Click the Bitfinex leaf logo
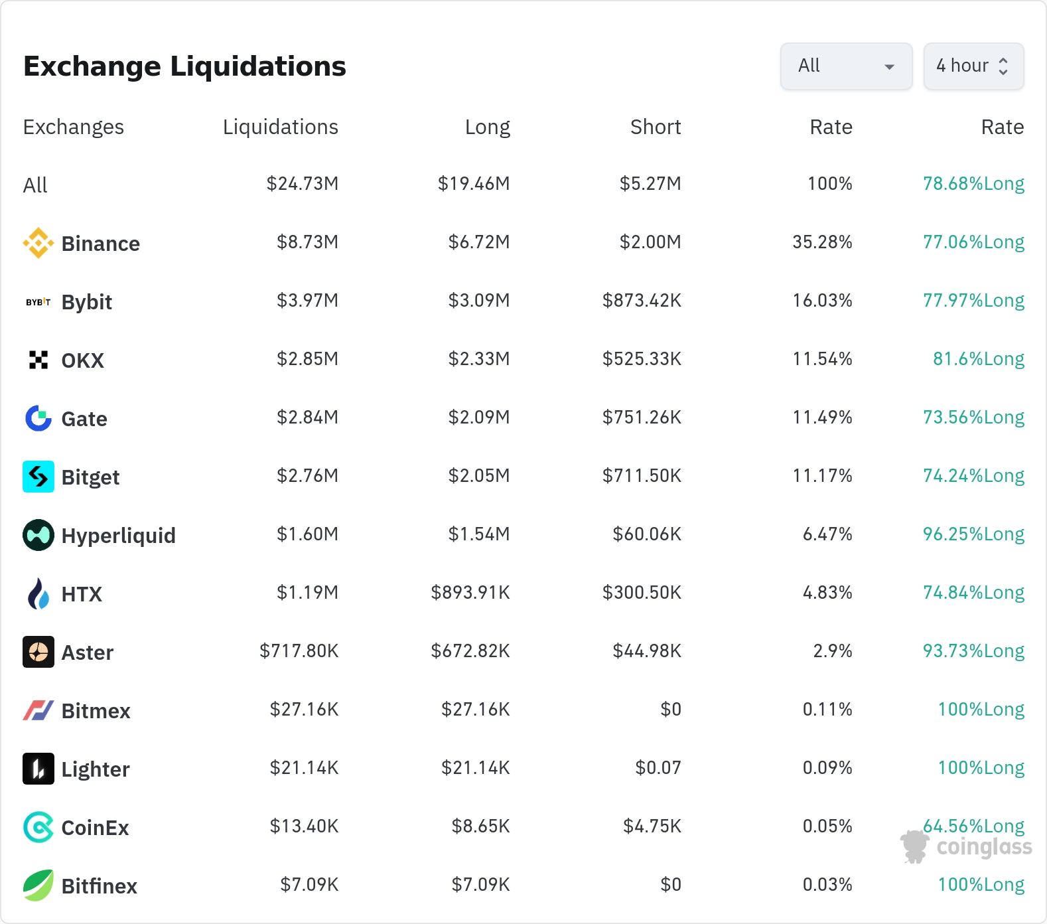This screenshot has width=1047, height=924. [x=38, y=886]
